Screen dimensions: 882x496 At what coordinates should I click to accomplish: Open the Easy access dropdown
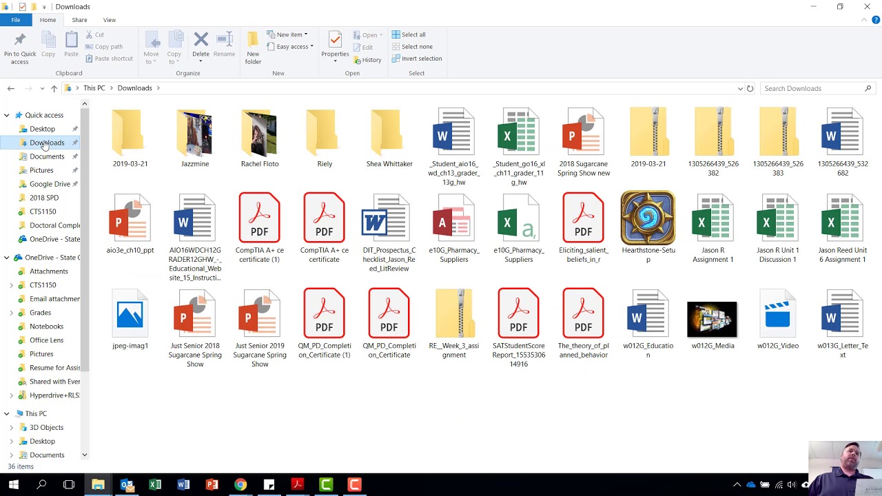coord(290,47)
